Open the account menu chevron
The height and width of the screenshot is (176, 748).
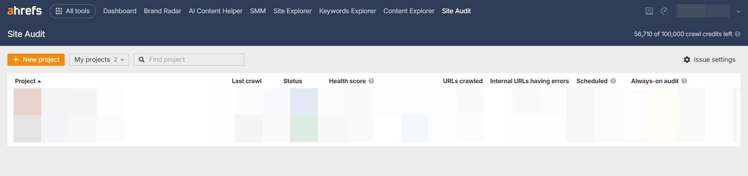coord(738,12)
